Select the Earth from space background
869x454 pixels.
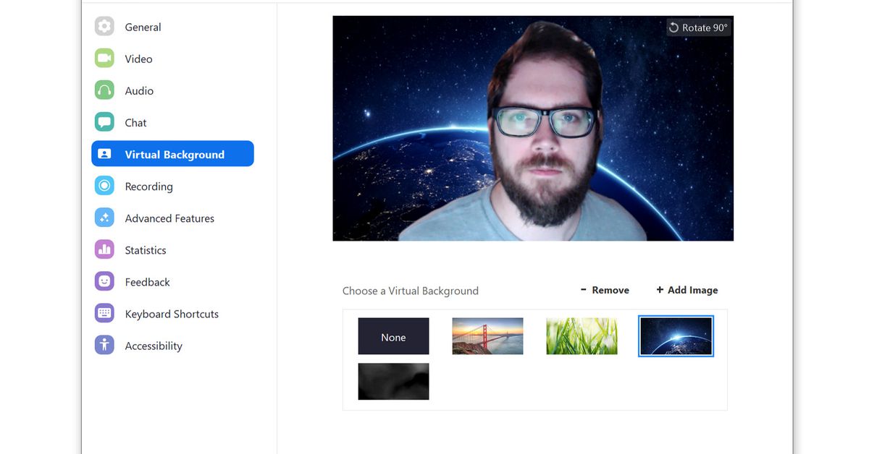tap(676, 336)
